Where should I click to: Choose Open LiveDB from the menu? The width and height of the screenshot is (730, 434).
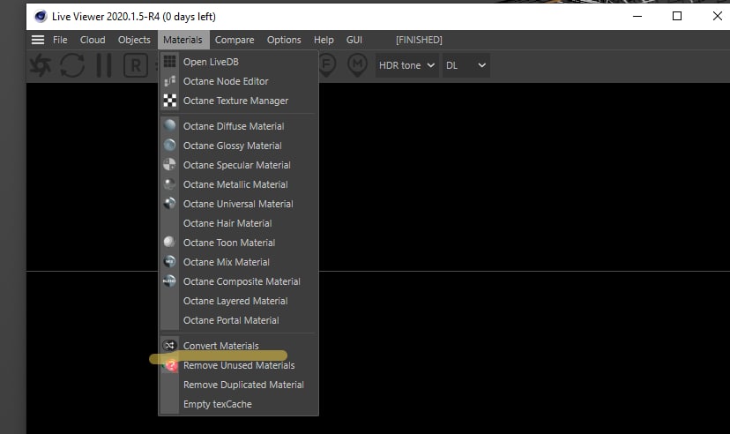(x=239, y=62)
